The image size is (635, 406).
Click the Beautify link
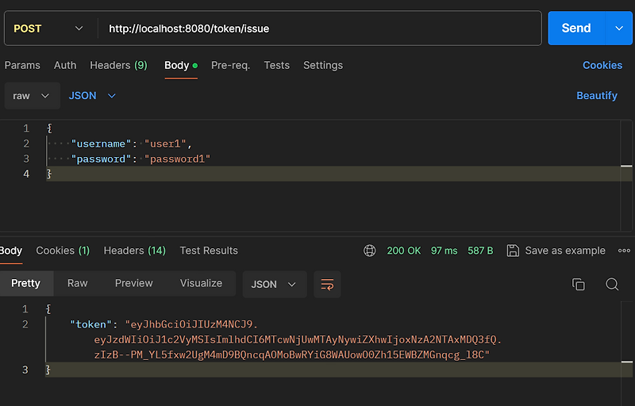tap(597, 96)
